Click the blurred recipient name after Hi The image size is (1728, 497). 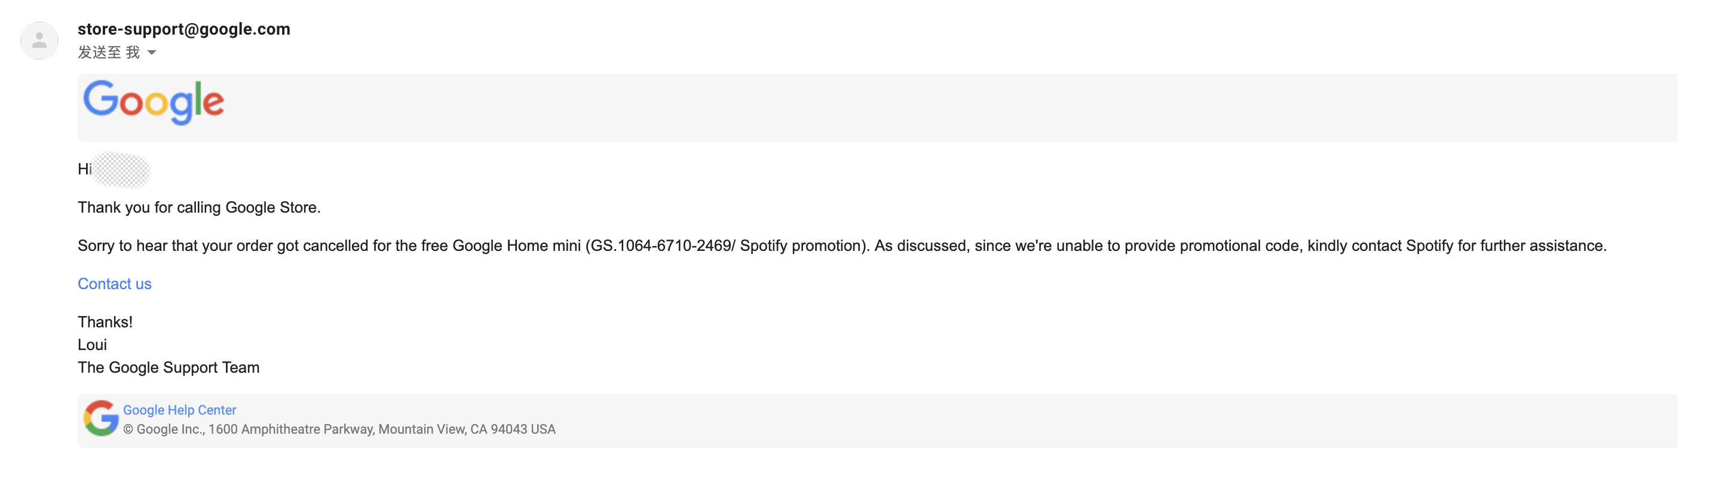tap(121, 170)
